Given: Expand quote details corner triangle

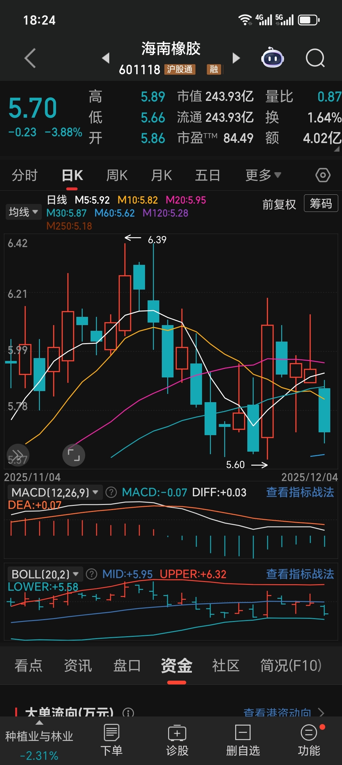Looking at the screenshot, I should (337, 149).
